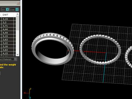Click the scroll up arrow of the table
The image size is (132, 99).
[x=18, y=14]
